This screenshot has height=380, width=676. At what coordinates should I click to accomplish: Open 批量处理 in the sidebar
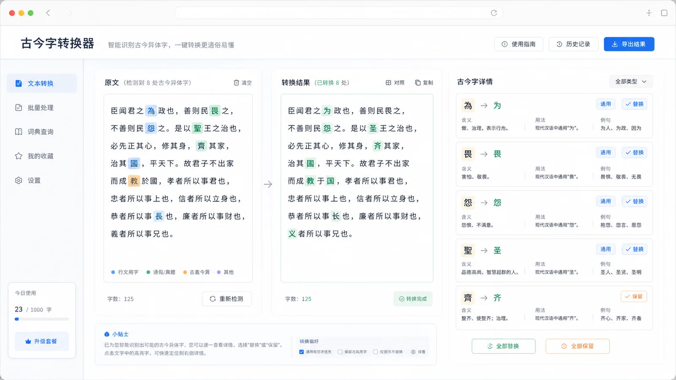[x=42, y=108]
